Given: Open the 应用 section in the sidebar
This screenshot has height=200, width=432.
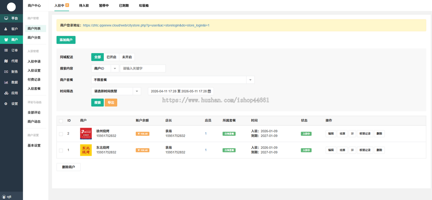Looking at the screenshot, I should [x=12, y=93].
